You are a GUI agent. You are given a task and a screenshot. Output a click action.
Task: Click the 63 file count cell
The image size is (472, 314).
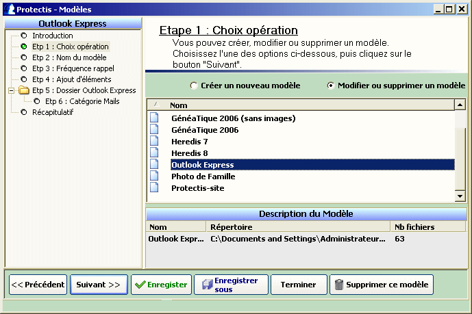tap(399, 239)
